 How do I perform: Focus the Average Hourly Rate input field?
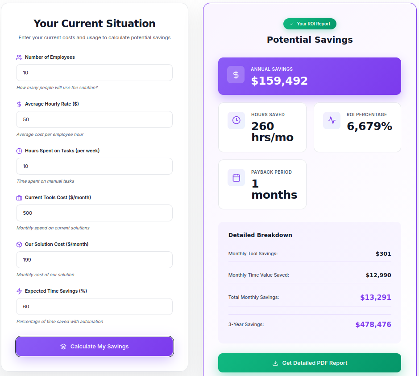[94, 119]
